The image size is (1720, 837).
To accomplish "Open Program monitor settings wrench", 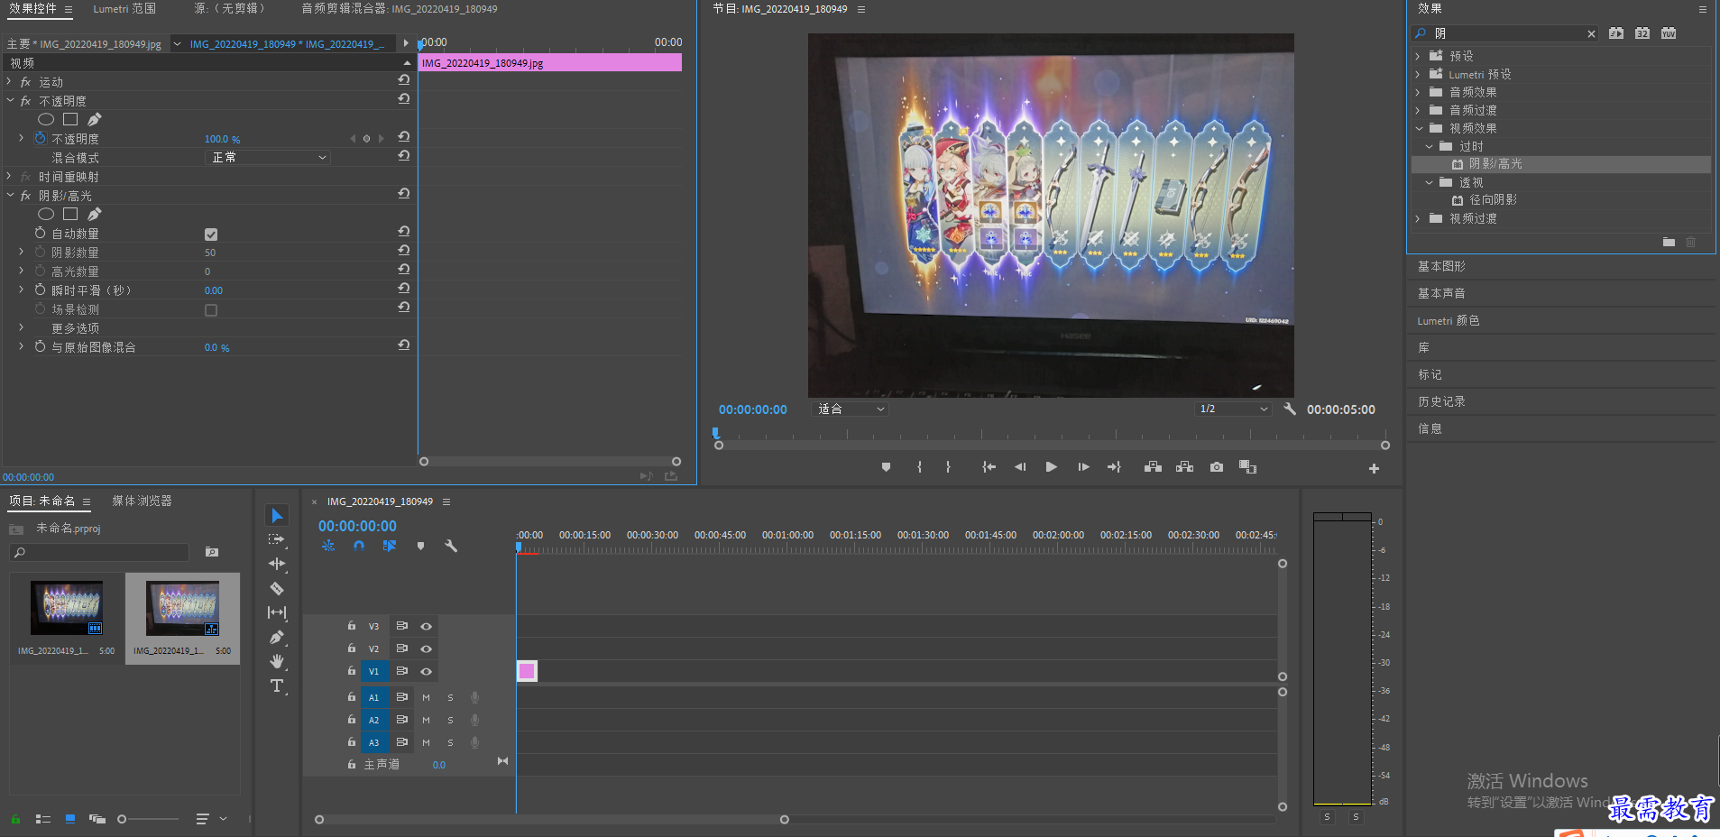I will point(1290,409).
